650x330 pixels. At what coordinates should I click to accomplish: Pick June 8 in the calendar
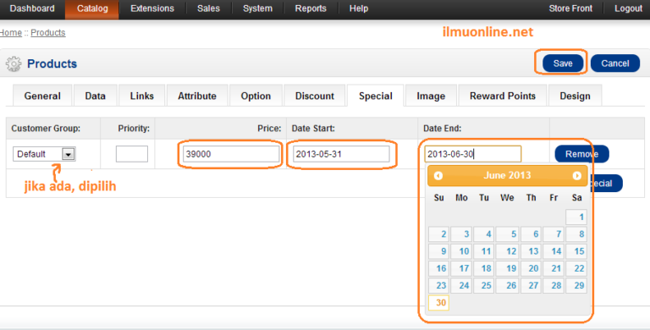click(576, 234)
